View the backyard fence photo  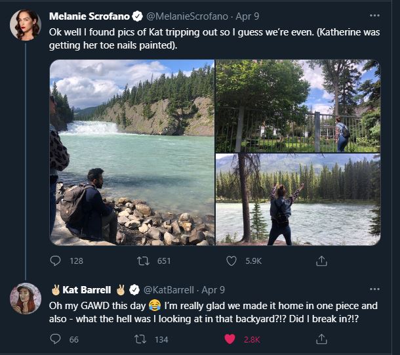point(298,106)
